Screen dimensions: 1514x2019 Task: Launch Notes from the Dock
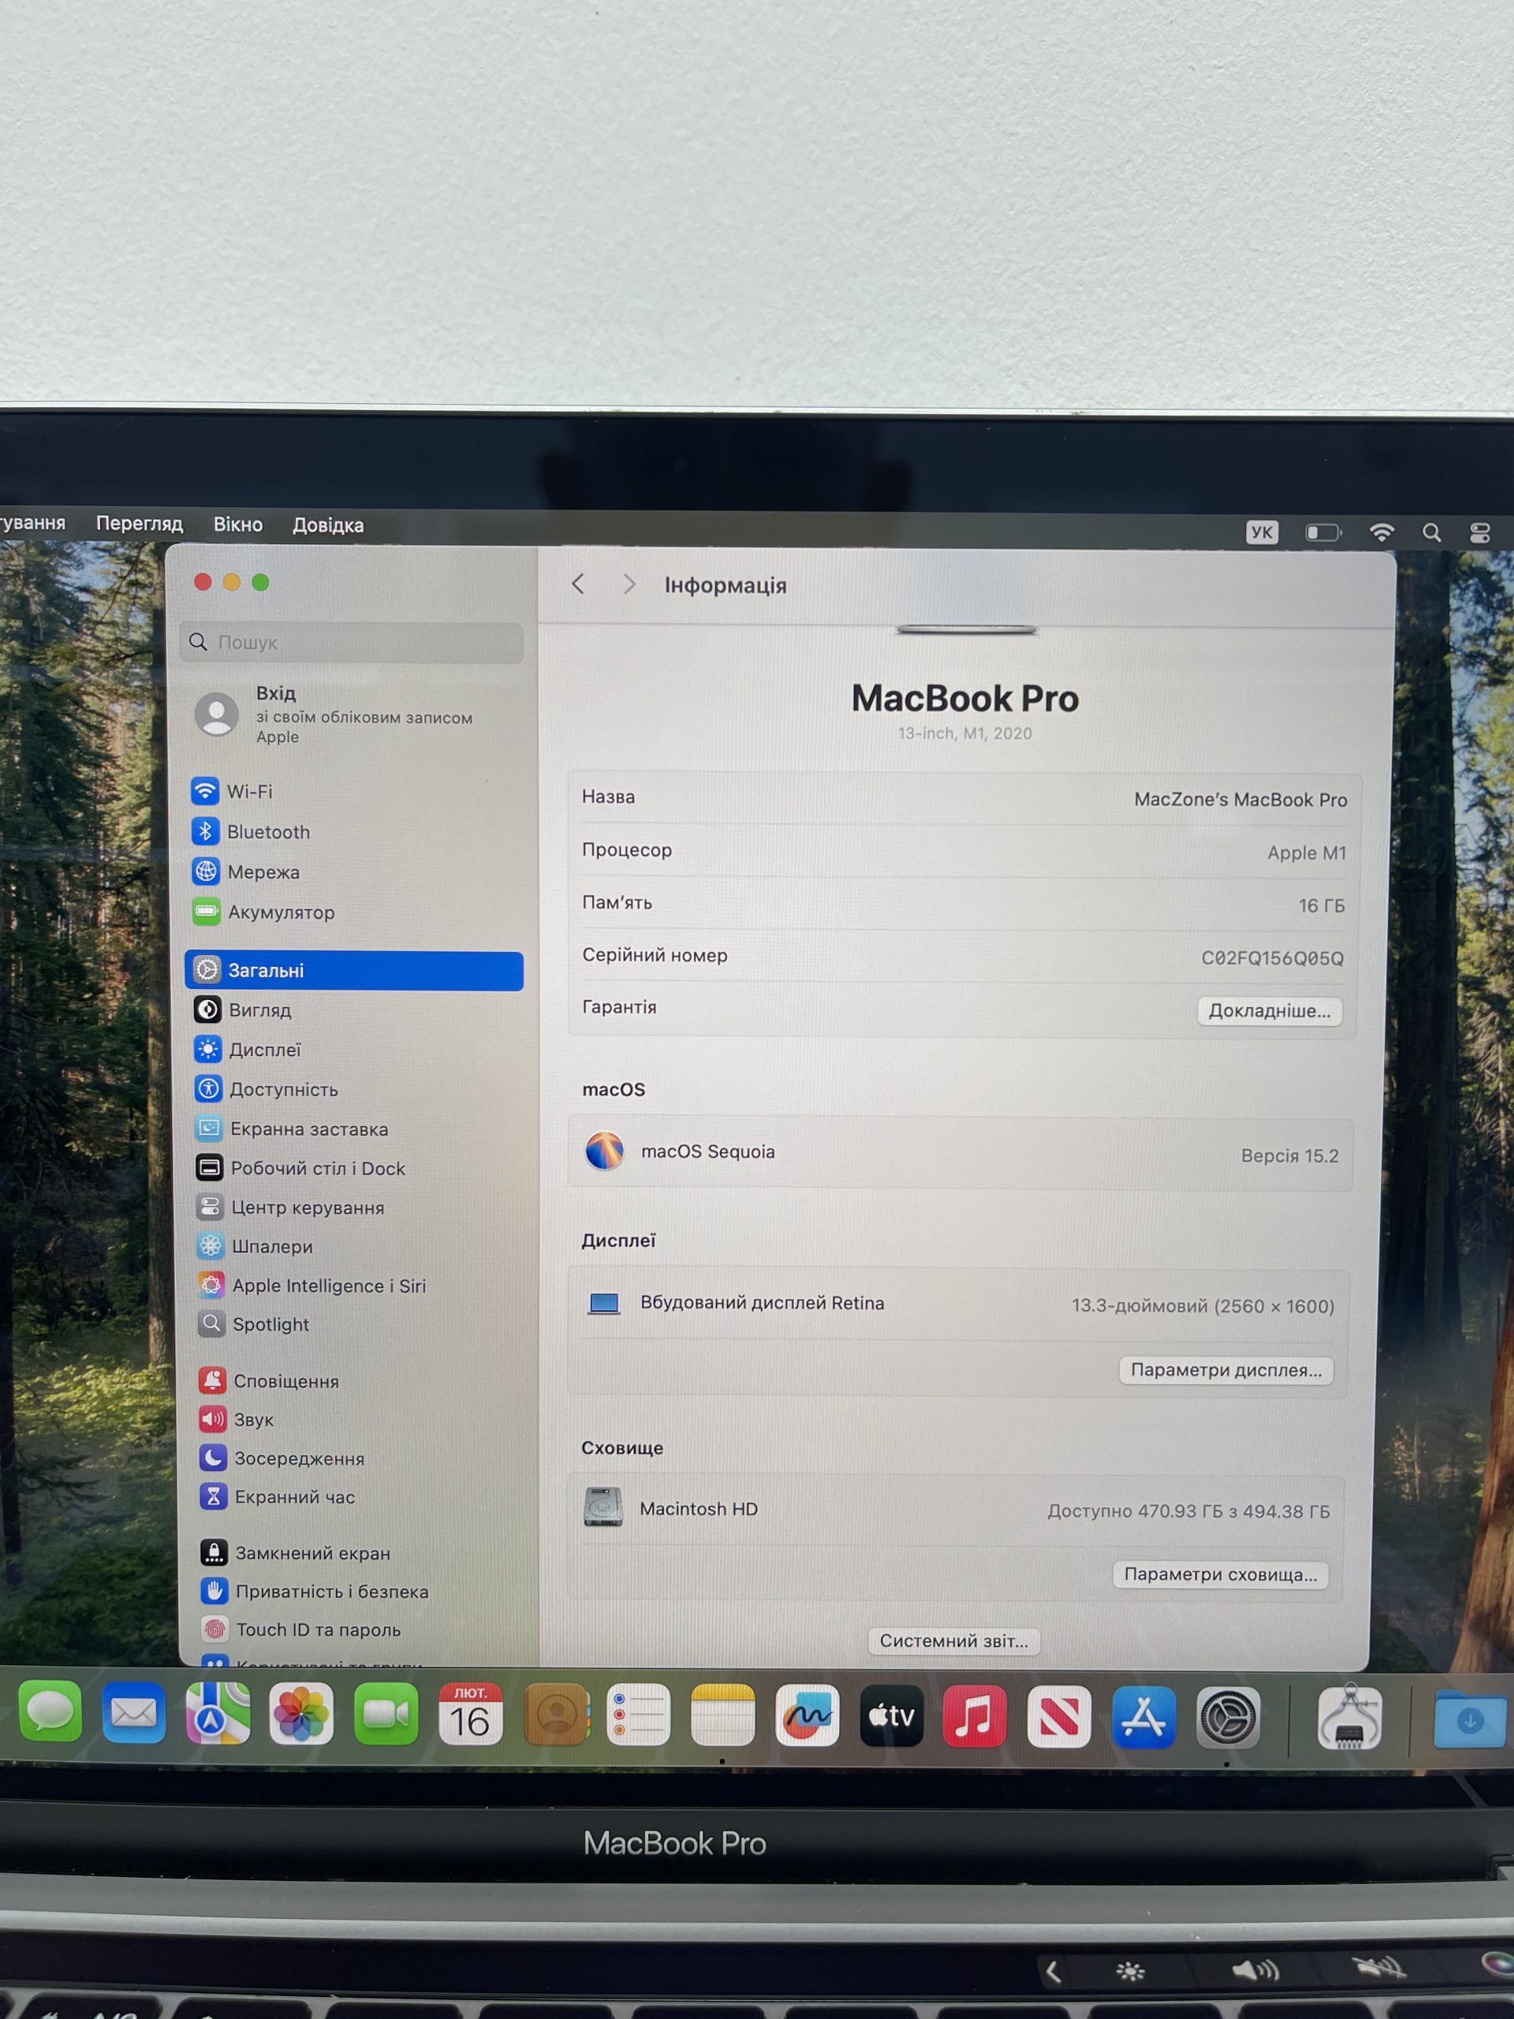[x=723, y=1716]
